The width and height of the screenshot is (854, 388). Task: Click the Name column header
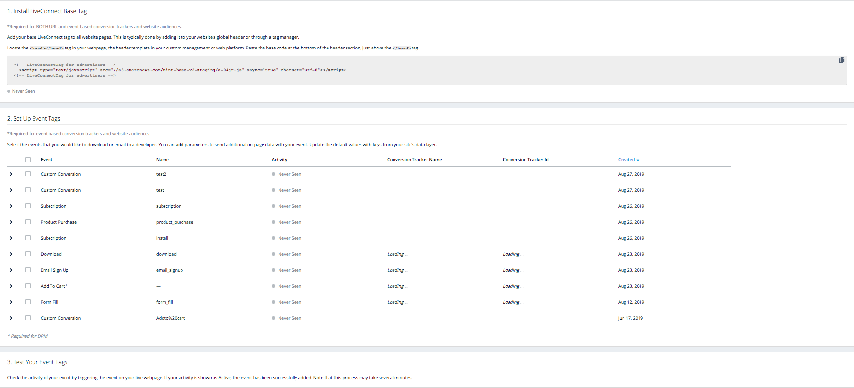pos(163,160)
